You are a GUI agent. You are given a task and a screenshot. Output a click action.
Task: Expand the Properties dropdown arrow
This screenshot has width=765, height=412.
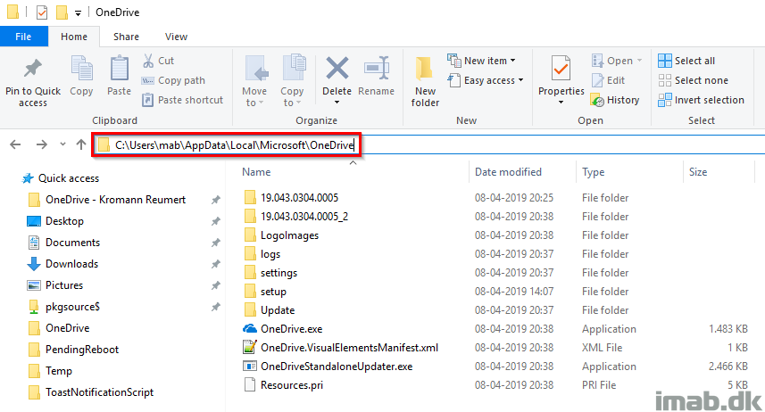tap(561, 103)
